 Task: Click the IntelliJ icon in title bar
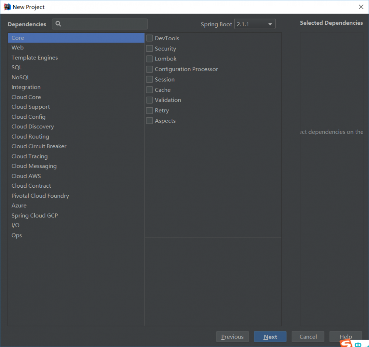(7, 7)
